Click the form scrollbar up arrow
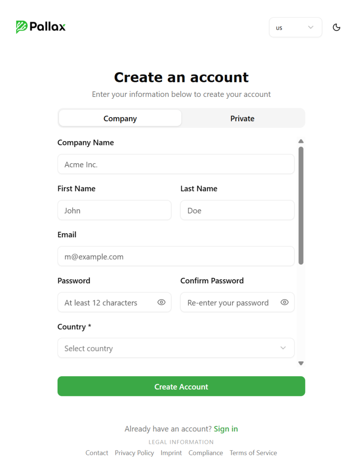The height and width of the screenshot is (468, 362). pyautogui.click(x=301, y=142)
